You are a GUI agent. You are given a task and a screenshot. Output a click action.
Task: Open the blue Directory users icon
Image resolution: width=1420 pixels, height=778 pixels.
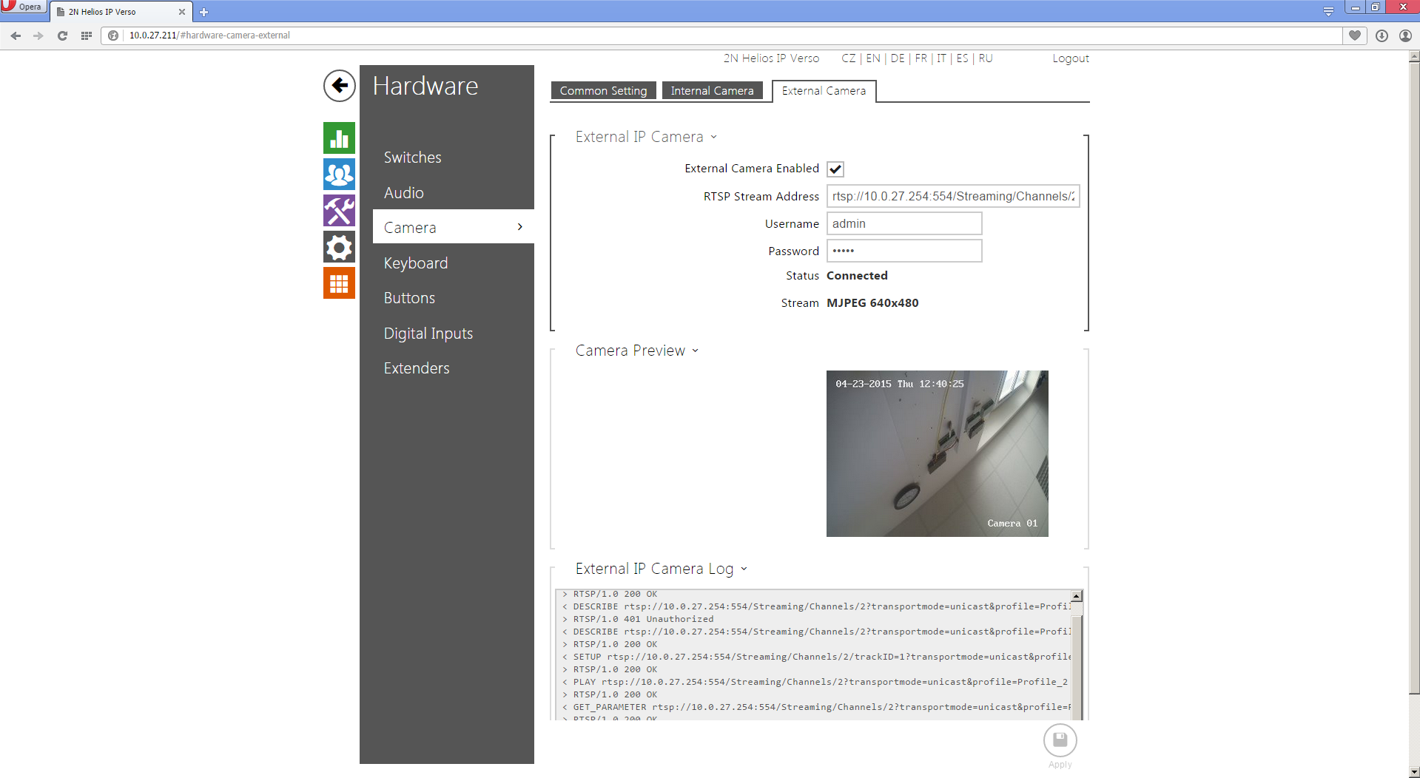(x=339, y=175)
